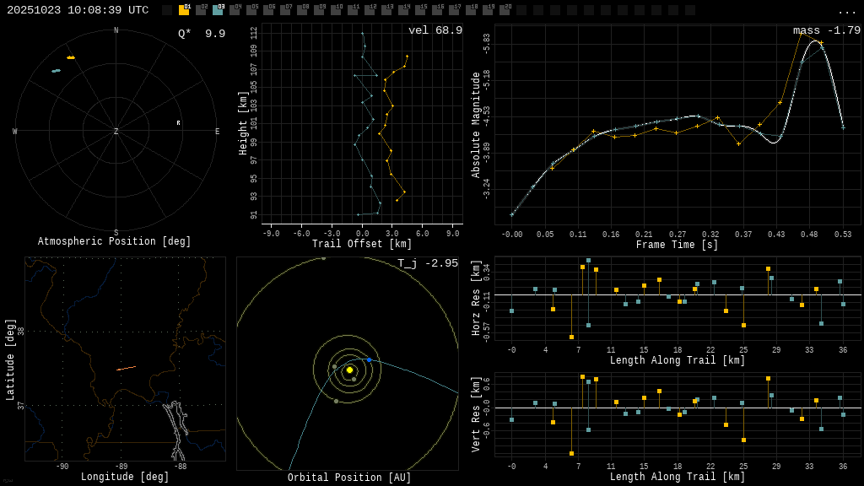Screen dimensions: 864x486
Task: Click the yellow Sun in orbital plot
Action: point(349,370)
